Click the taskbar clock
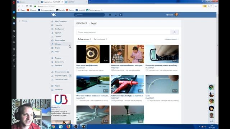230x129 pixels. tap(212, 126)
